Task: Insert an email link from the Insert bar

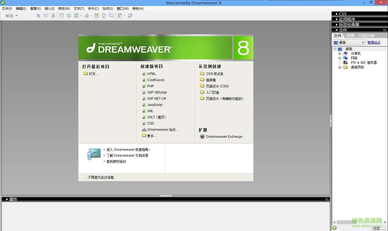Action: click(x=46, y=15)
